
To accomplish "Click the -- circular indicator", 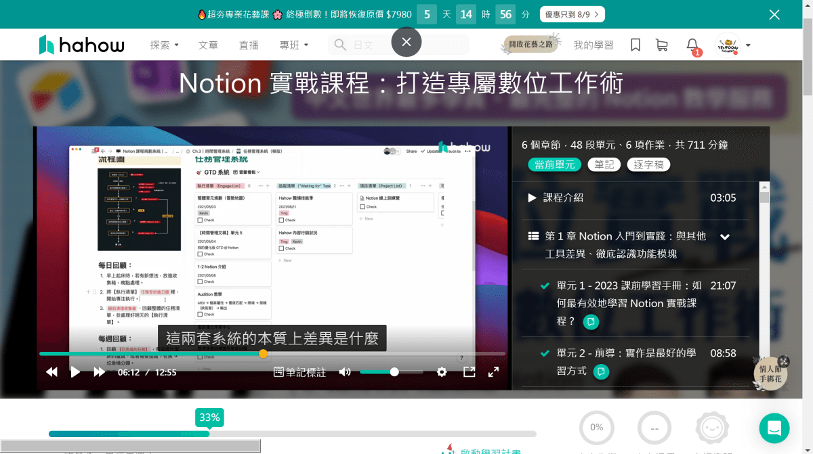I will (654, 428).
